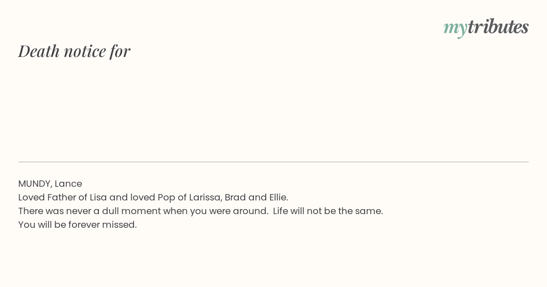Screen dimensions: 547x287
Task: Click the line "You will be forever missed."
Action: (x=77, y=225)
